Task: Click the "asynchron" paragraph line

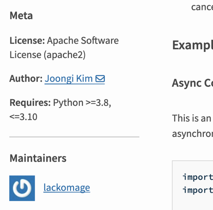Action: pos(192,133)
